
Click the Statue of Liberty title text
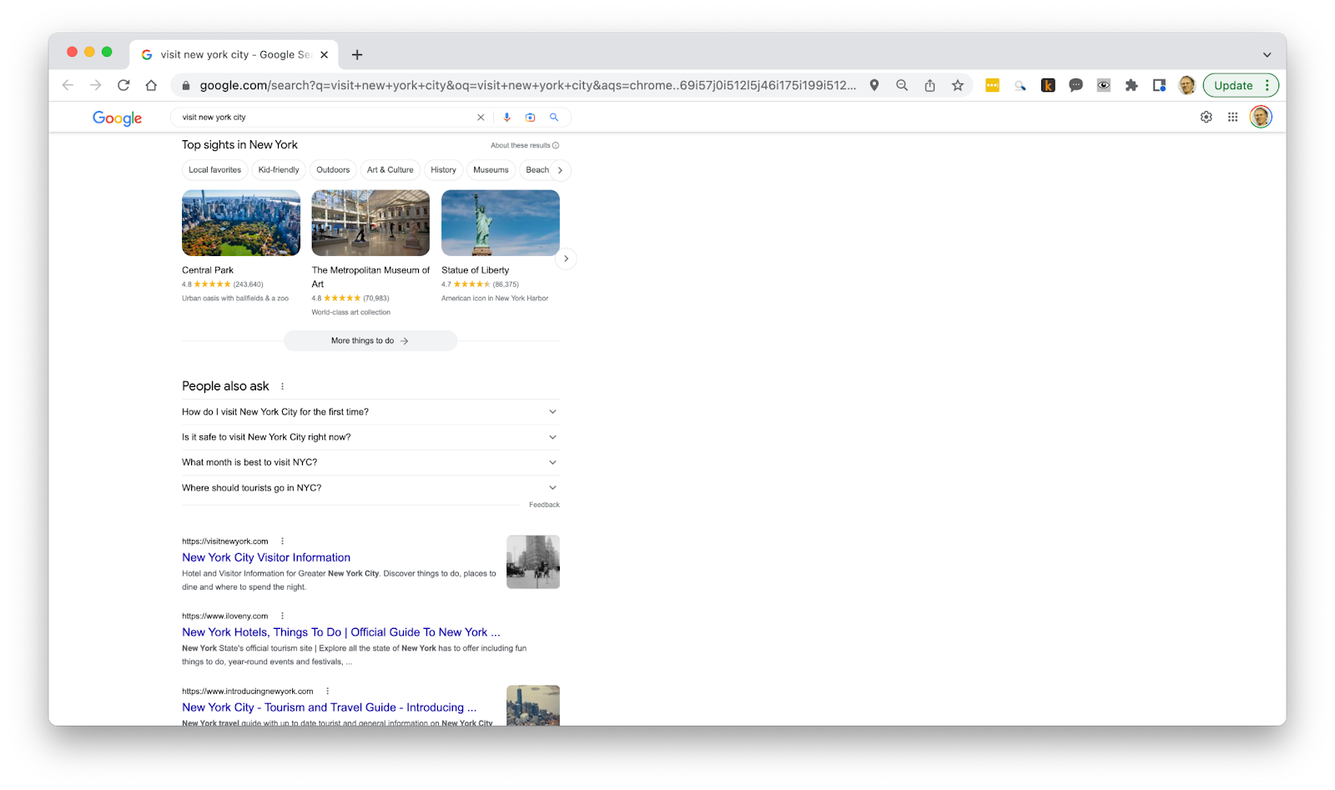click(475, 270)
